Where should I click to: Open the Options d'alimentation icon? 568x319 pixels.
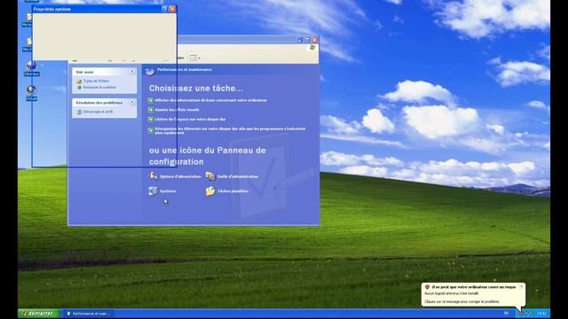[154, 176]
